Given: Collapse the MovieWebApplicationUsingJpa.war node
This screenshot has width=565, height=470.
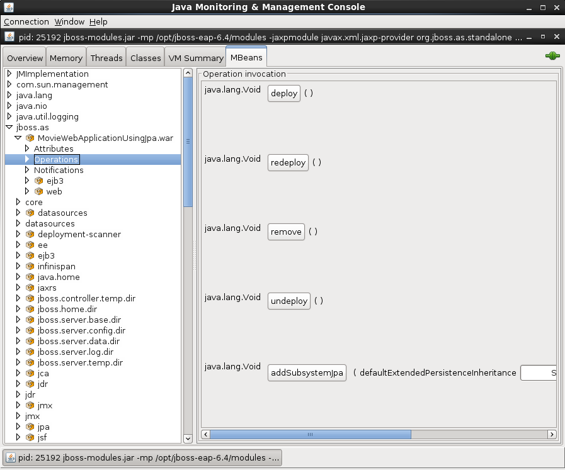Looking at the screenshot, I should (18, 138).
